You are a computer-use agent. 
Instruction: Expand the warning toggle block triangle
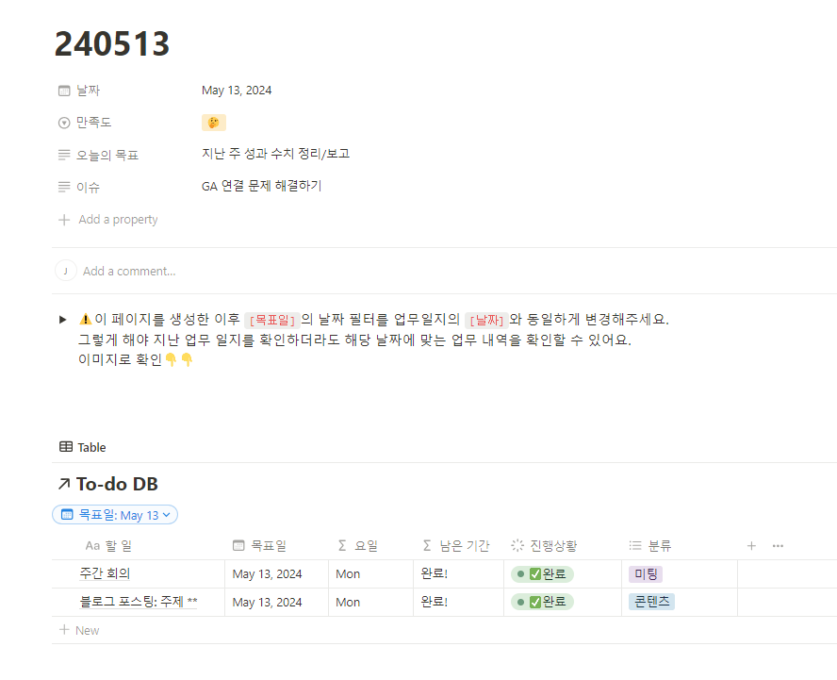63,320
